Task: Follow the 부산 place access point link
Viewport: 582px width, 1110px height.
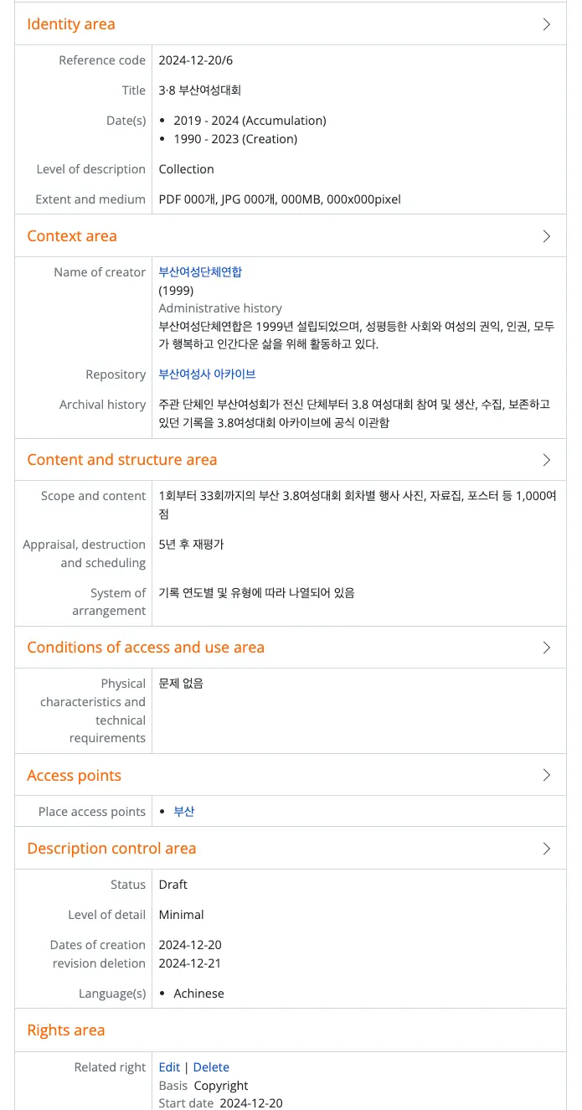Action: (184, 812)
